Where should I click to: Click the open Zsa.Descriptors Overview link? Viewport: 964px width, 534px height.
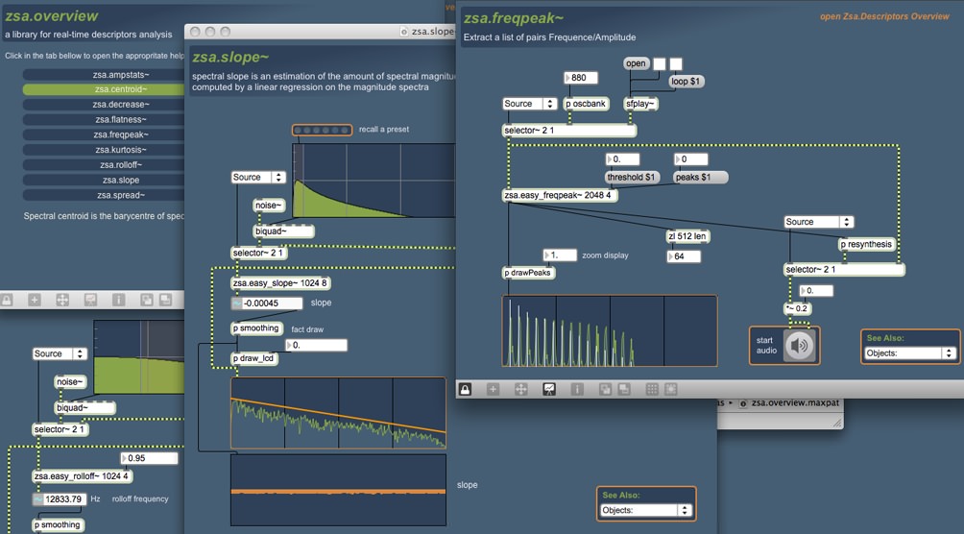click(884, 16)
